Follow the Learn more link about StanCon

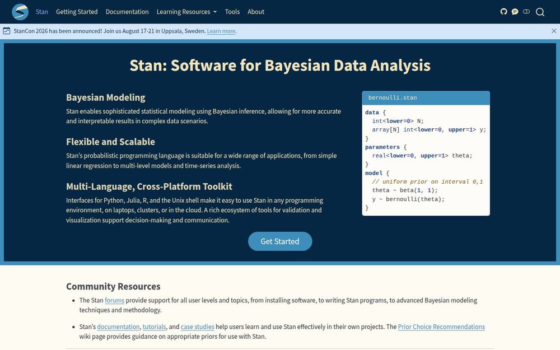coord(221,31)
